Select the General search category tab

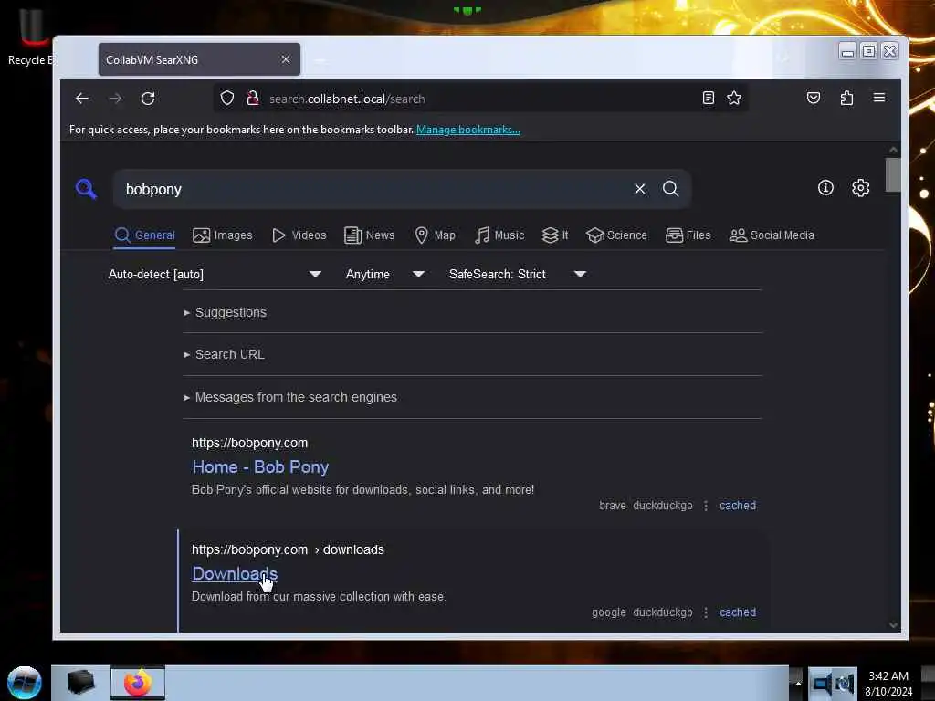tap(145, 235)
